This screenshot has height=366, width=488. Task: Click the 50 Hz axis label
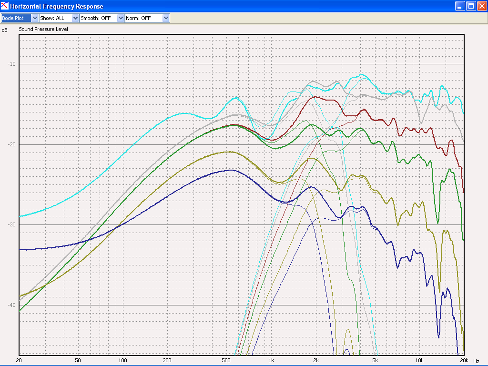(x=78, y=360)
